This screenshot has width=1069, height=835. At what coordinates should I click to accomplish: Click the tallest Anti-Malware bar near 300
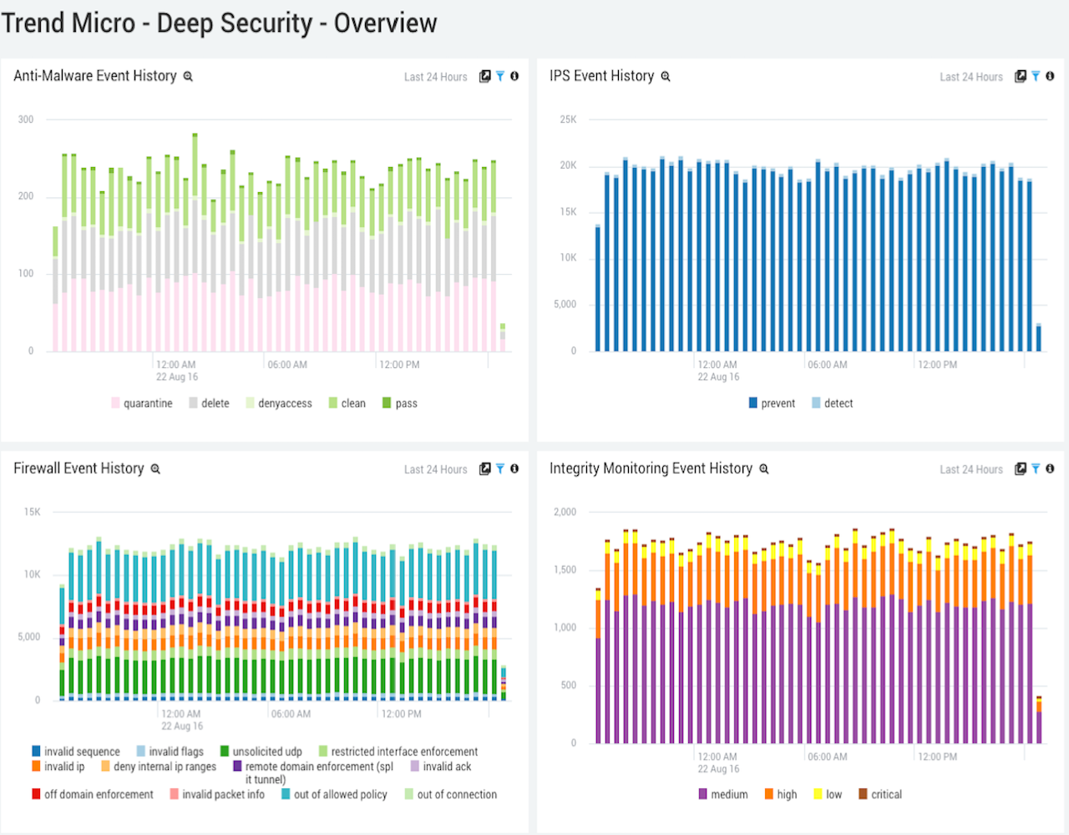(195, 242)
